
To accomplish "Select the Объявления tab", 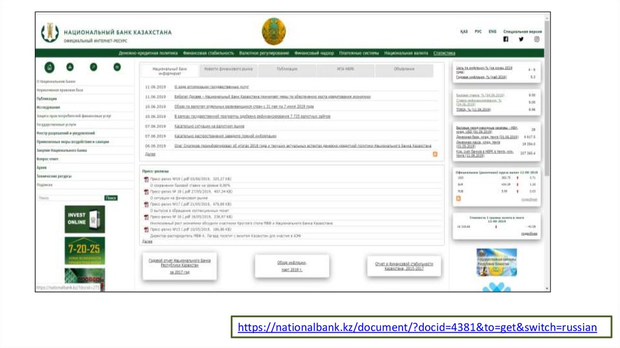I will pyautogui.click(x=404, y=71).
